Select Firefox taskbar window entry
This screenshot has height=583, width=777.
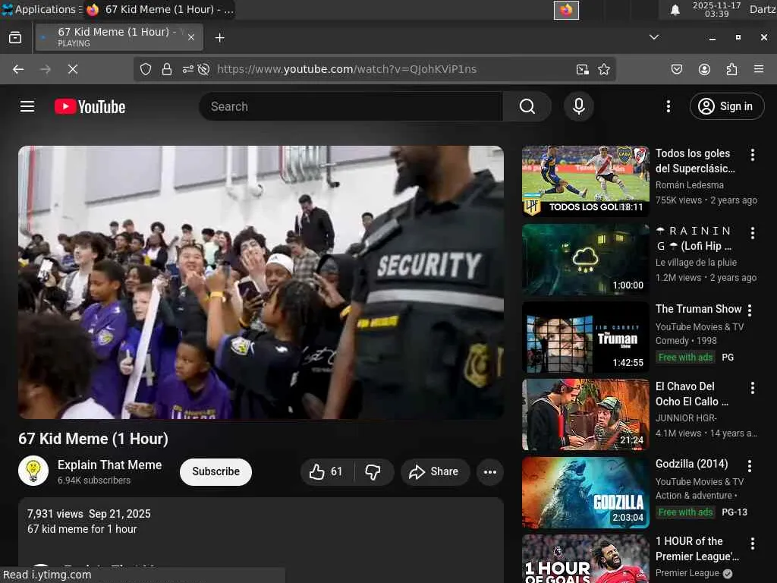pyautogui.click(x=159, y=9)
